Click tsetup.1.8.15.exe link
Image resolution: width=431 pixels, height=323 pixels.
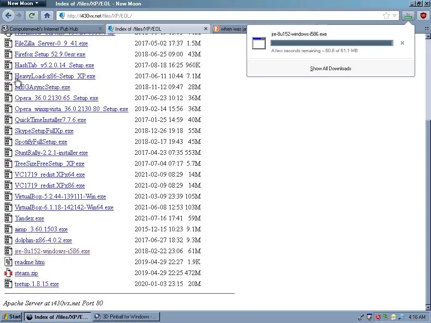[x=37, y=284]
